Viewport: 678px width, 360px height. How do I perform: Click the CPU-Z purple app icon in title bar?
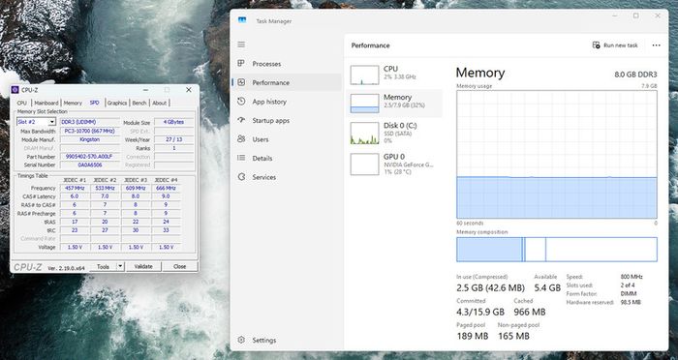[15, 90]
